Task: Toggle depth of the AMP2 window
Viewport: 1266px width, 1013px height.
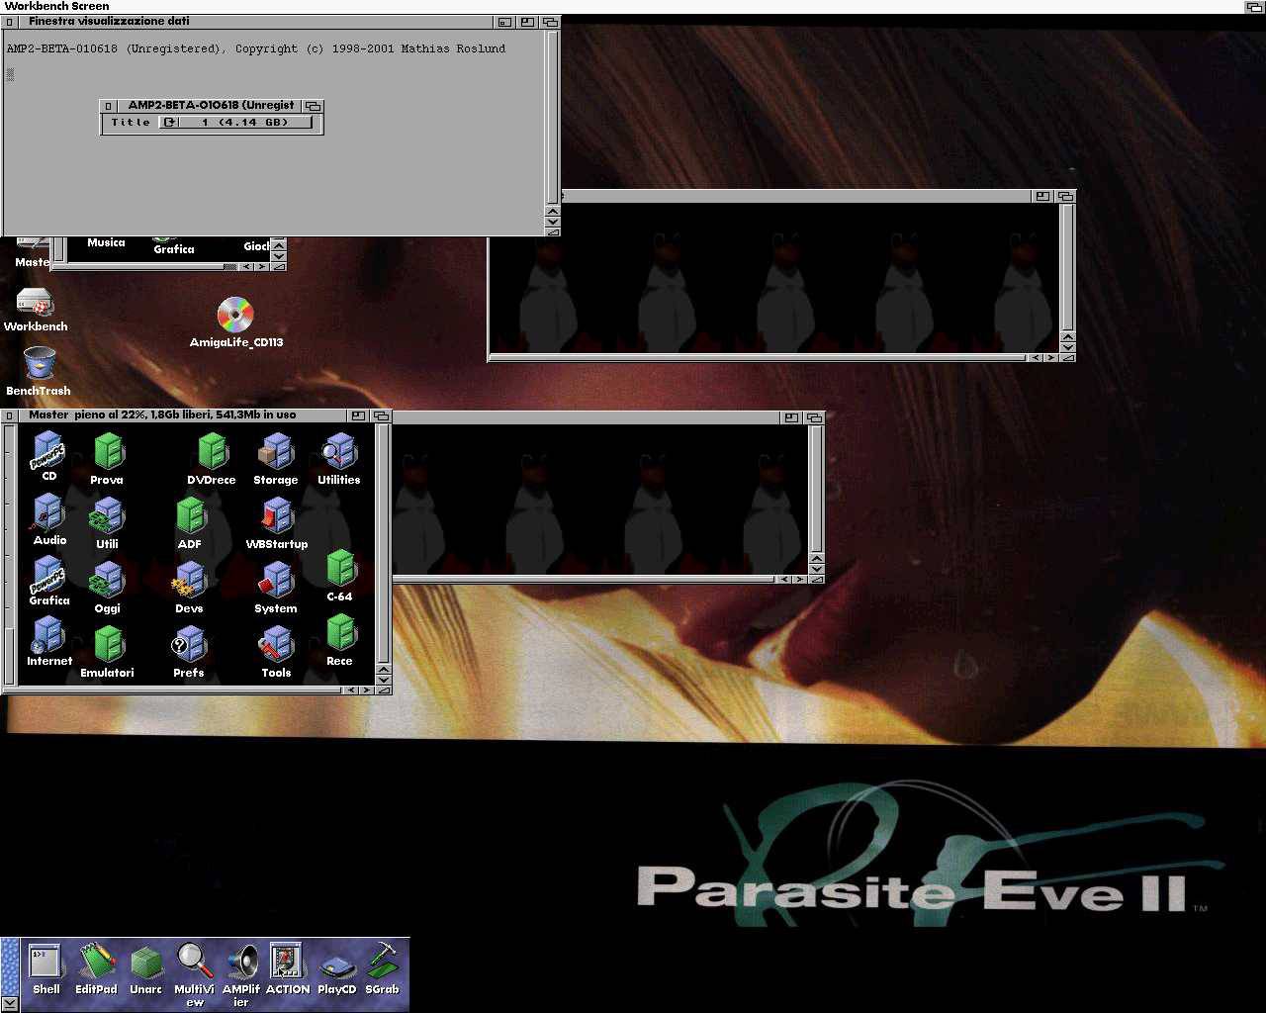Action: [x=314, y=106]
